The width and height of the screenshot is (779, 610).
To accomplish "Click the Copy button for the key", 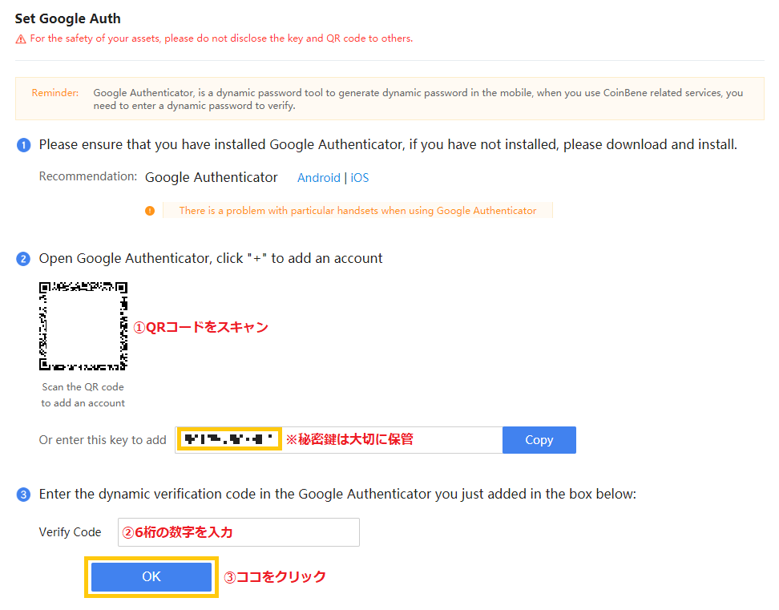I will click(x=539, y=439).
